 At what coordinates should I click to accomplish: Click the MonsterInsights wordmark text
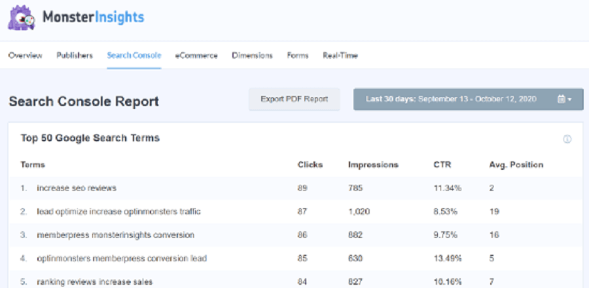click(x=93, y=17)
